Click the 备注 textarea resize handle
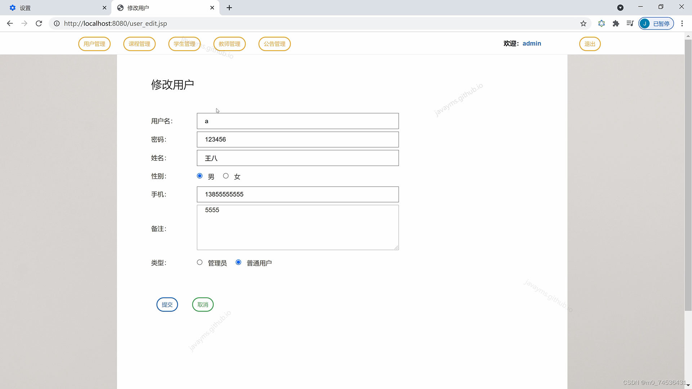 click(x=396, y=247)
